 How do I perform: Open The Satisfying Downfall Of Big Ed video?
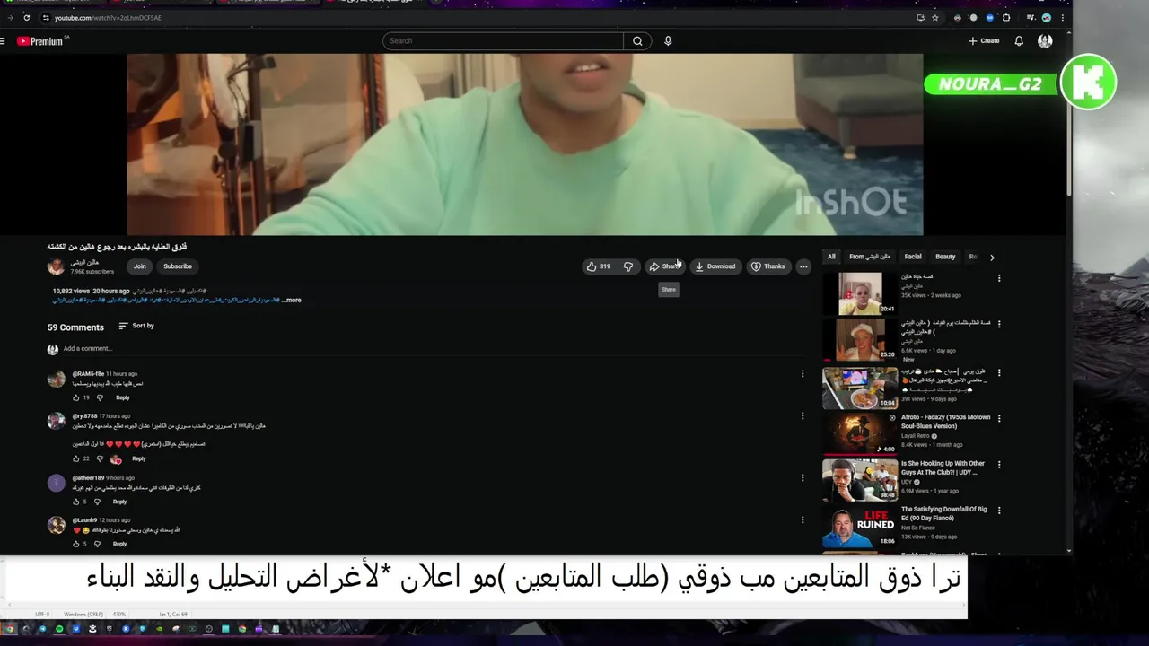pyautogui.click(x=860, y=526)
